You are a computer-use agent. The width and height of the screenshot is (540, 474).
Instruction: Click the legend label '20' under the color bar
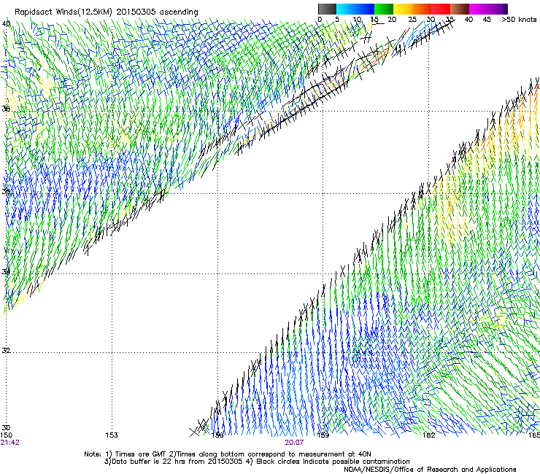(x=392, y=19)
